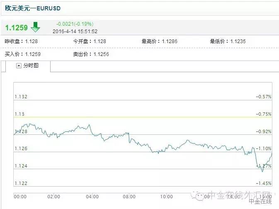Click the 04:00 time axis marker

tap(92, 196)
